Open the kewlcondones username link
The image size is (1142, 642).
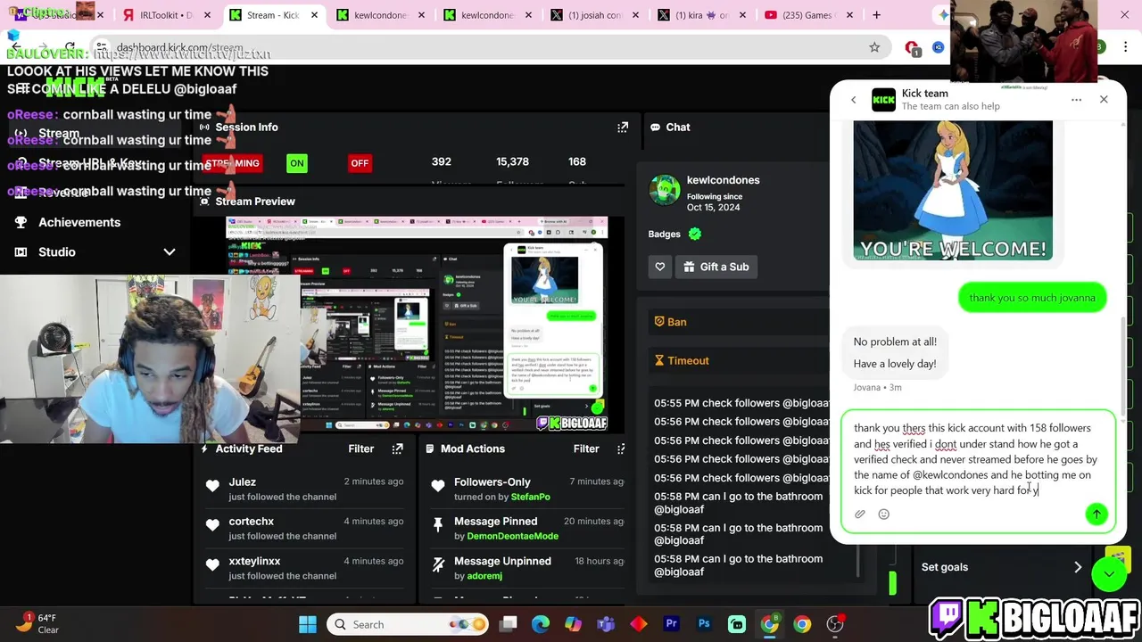[723, 180]
